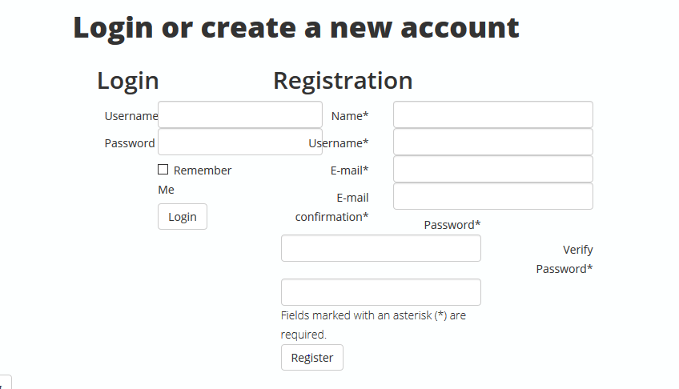Click the Registration Password input field
679x389 pixels.
[380, 248]
